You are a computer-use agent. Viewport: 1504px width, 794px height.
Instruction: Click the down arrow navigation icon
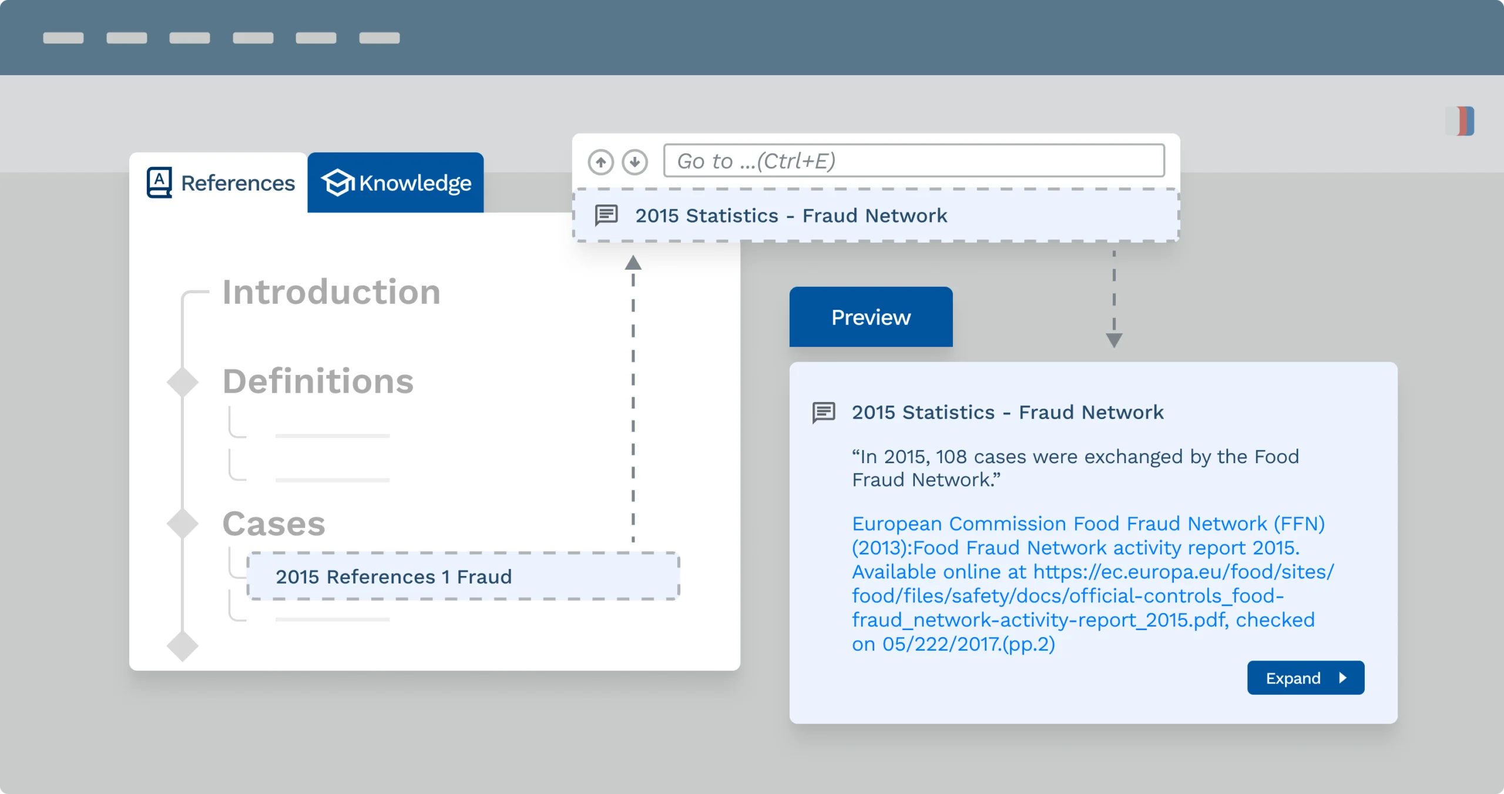634,162
